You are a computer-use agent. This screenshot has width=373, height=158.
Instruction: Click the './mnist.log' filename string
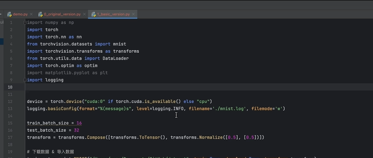229,109
